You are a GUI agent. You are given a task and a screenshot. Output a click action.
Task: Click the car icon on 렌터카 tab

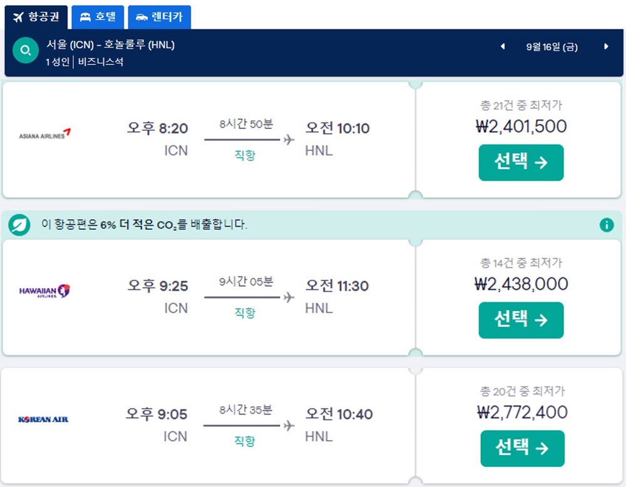coord(140,18)
